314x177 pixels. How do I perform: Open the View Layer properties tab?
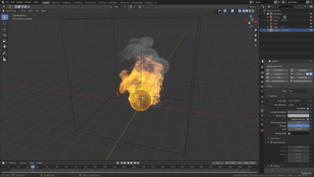click(262, 82)
